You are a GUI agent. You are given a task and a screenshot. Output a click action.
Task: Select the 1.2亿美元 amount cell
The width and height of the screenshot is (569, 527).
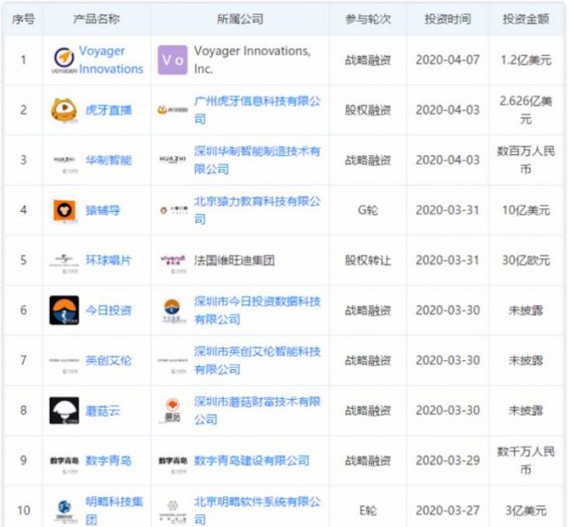526,60
